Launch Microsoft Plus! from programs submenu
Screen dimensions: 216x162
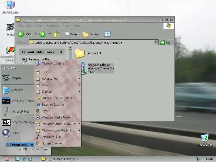point(58,137)
